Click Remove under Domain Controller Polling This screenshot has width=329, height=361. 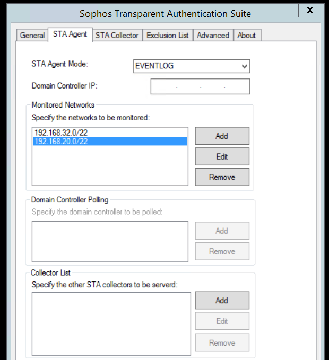point(222,251)
